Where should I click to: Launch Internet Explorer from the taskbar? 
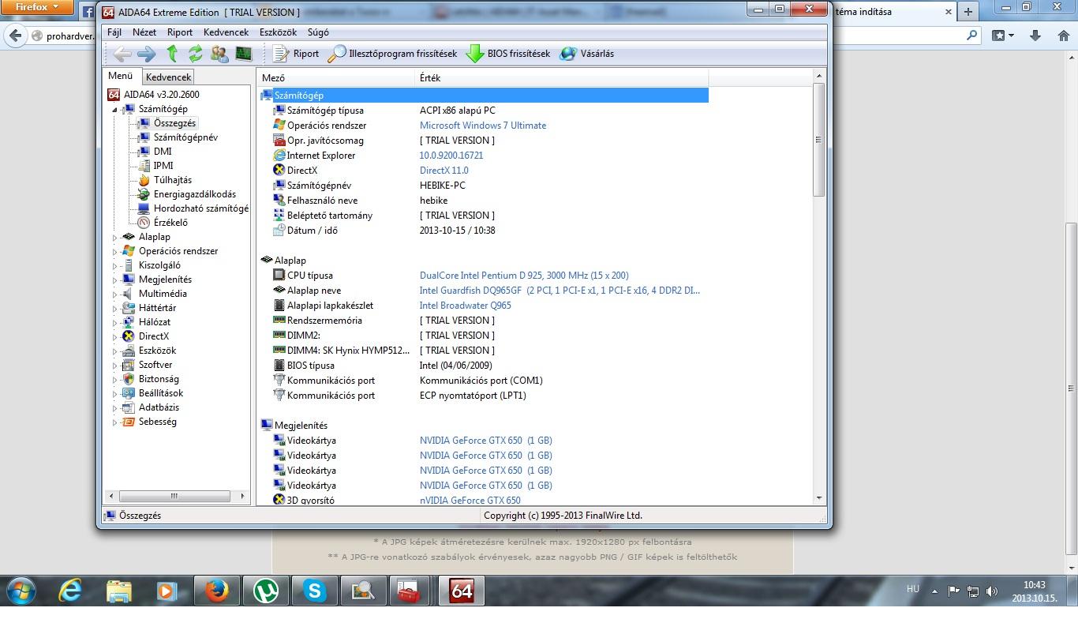tap(70, 591)
